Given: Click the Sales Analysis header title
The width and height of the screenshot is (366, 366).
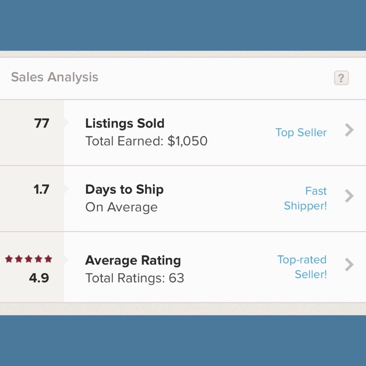Looking at the screenshot, I should click(55, 77).
